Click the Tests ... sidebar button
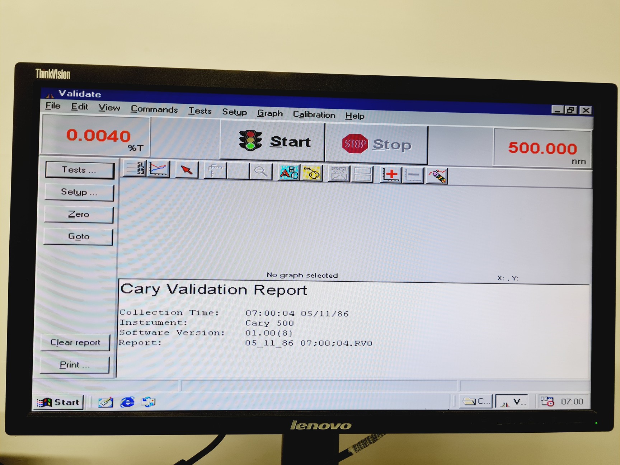This screenshot has width=620, height=465. 80,170
